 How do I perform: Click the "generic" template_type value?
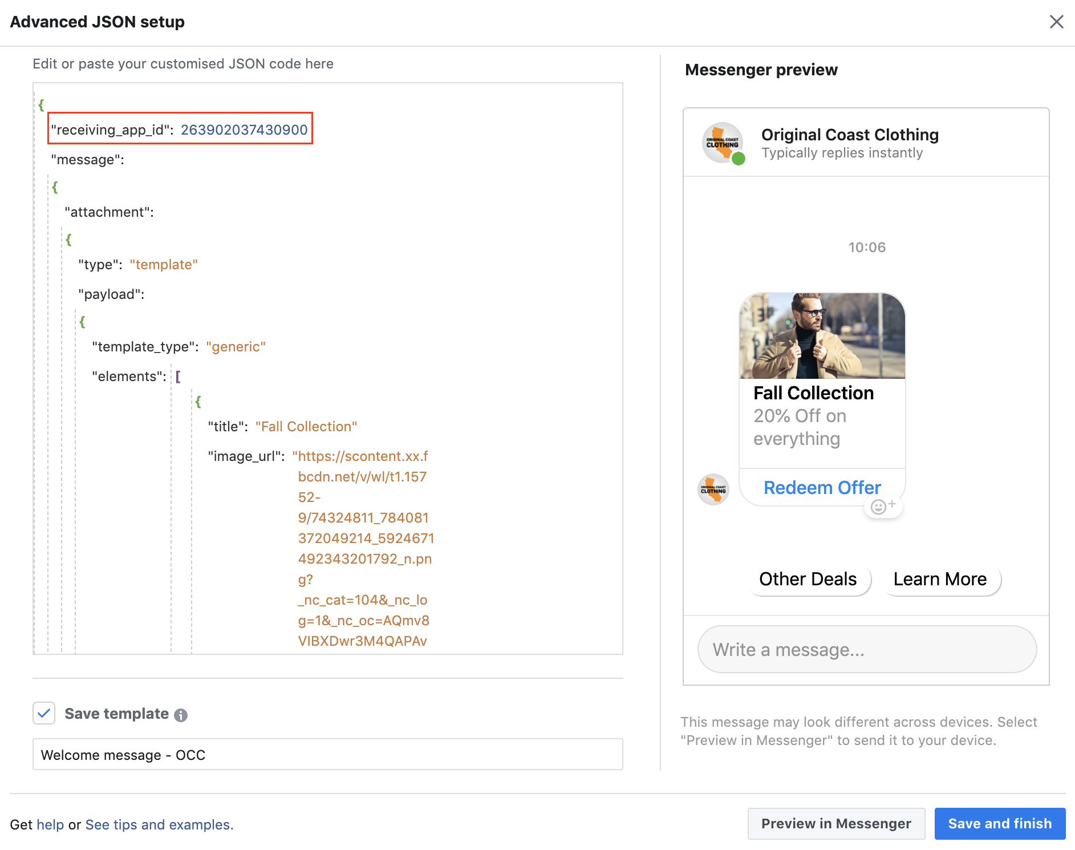click(236, 347)
